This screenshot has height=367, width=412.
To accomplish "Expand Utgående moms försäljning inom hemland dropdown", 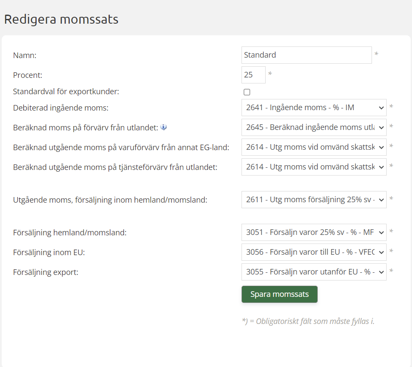I will coord(314,200).
